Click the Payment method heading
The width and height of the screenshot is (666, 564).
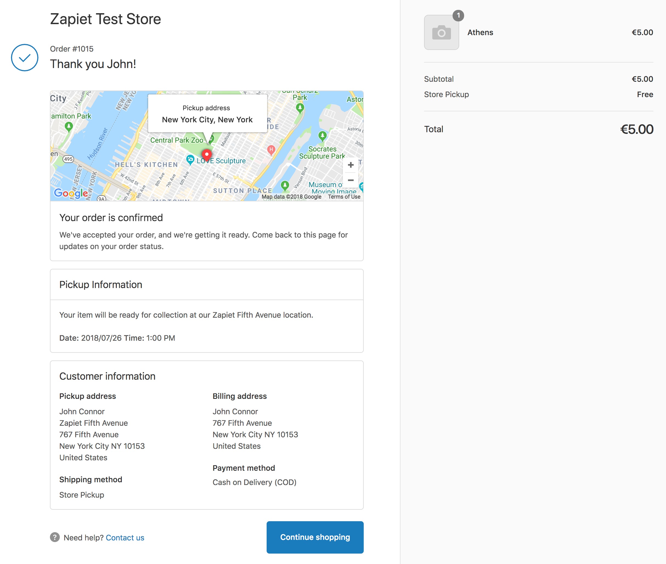[x=244, y=468]
